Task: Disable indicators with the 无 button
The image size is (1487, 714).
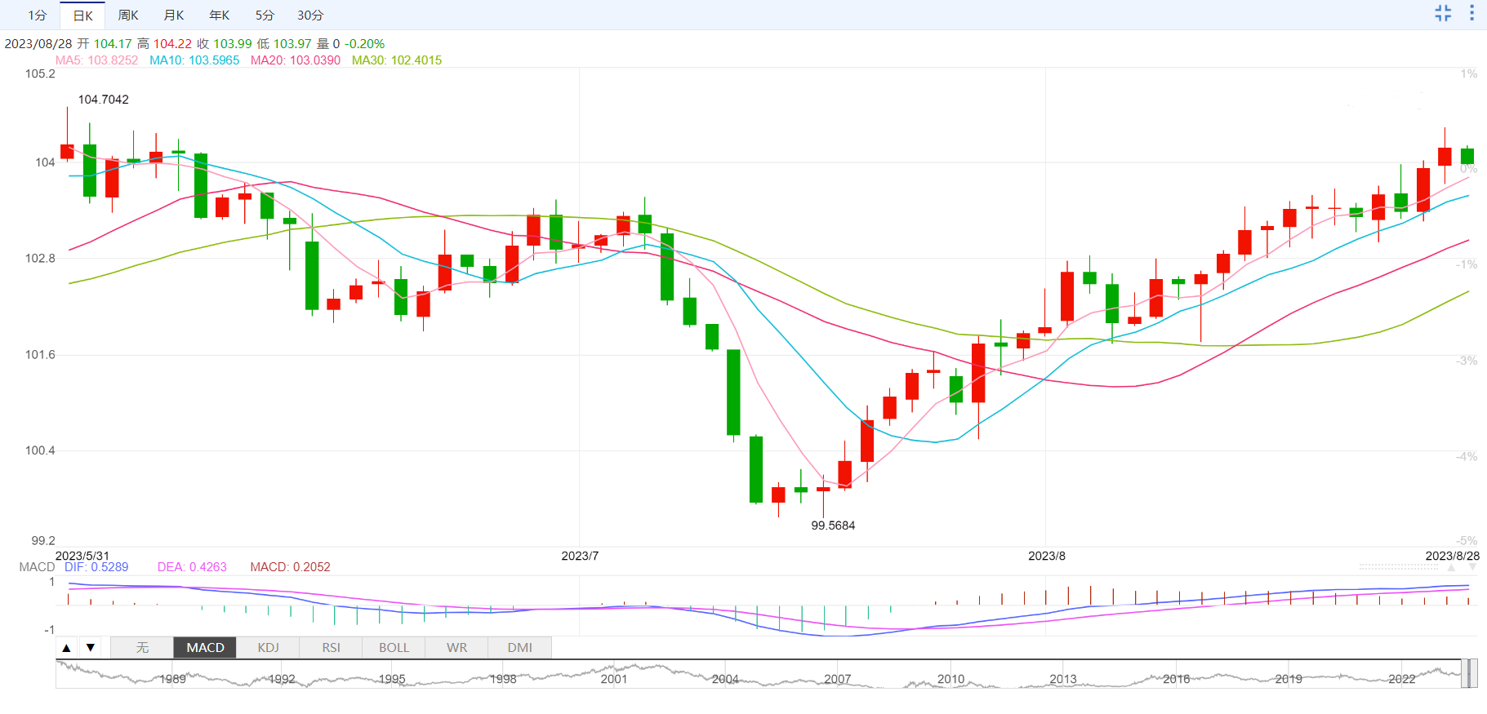Action: pos(142,648)
